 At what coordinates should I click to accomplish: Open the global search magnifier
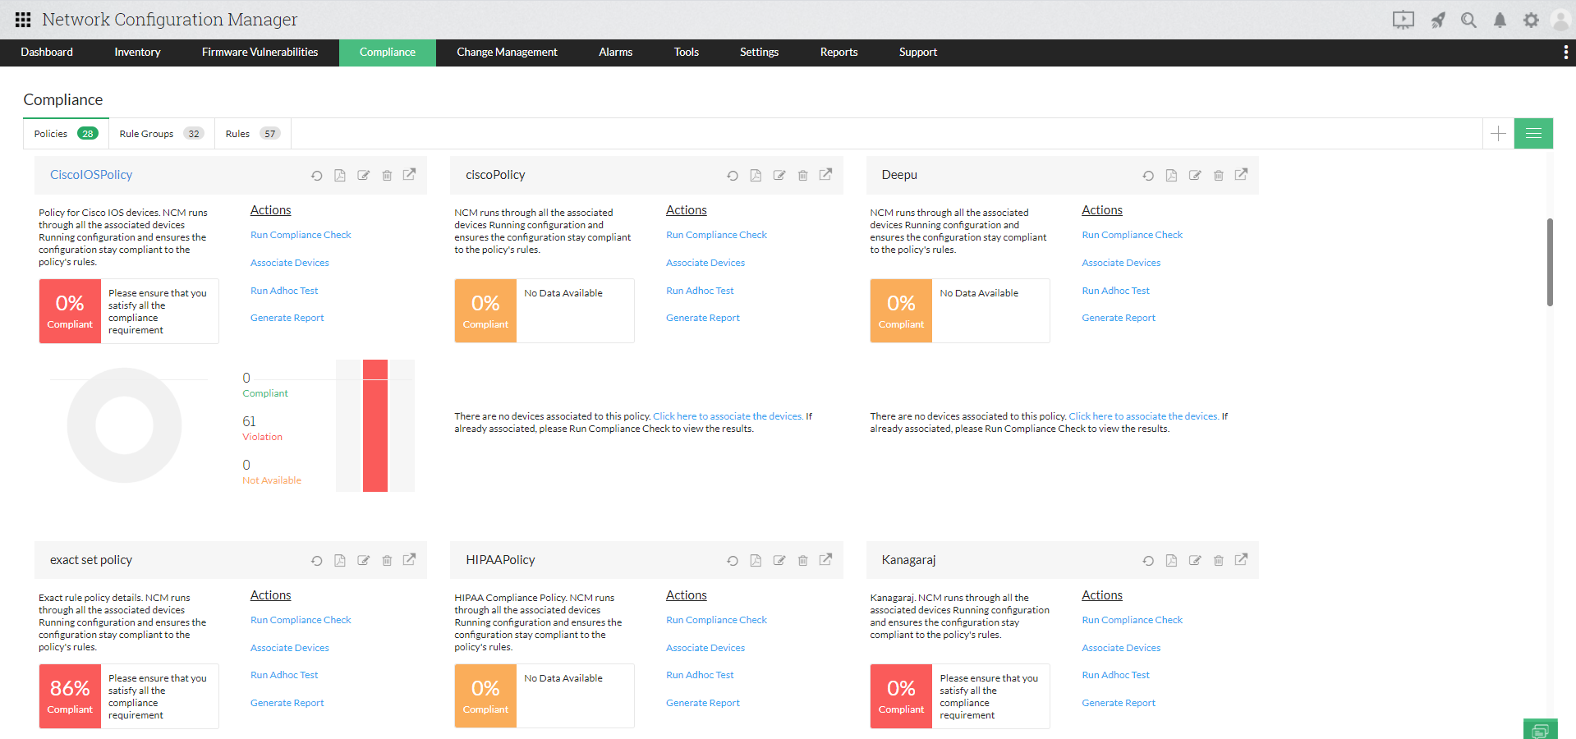pos(1469,20)
